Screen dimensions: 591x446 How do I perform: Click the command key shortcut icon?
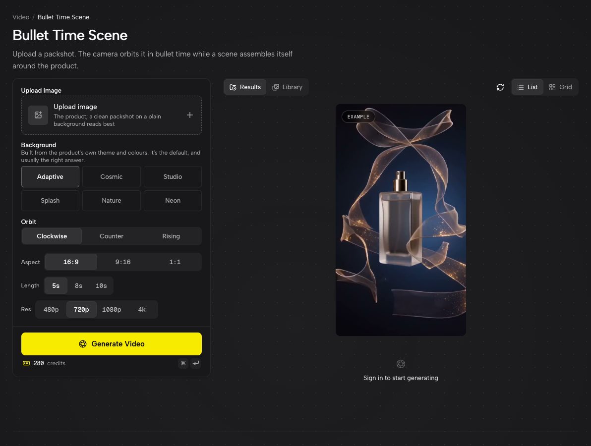(183, 363)
